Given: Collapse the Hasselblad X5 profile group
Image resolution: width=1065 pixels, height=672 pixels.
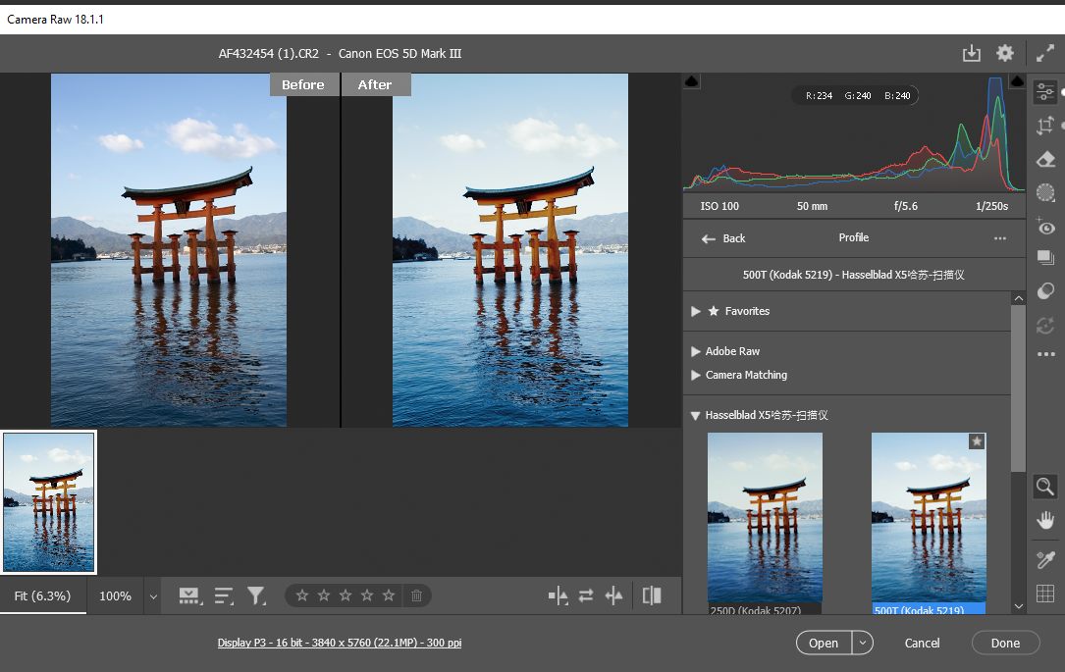Looking at the screenshot, I should (x=696, y=415).
